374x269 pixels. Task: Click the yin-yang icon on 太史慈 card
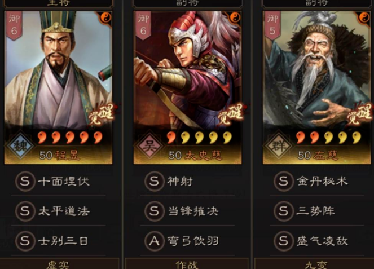pyautogui.click(x=235, y=17)
